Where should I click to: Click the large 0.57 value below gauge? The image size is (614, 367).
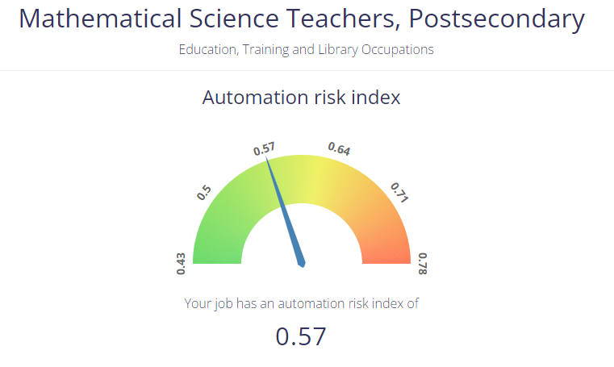click(x=301, y=336)
